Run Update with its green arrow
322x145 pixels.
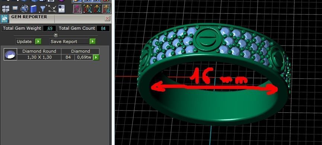pos(38,42)
